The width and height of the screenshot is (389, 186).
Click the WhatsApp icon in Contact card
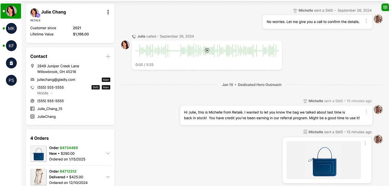32,101
